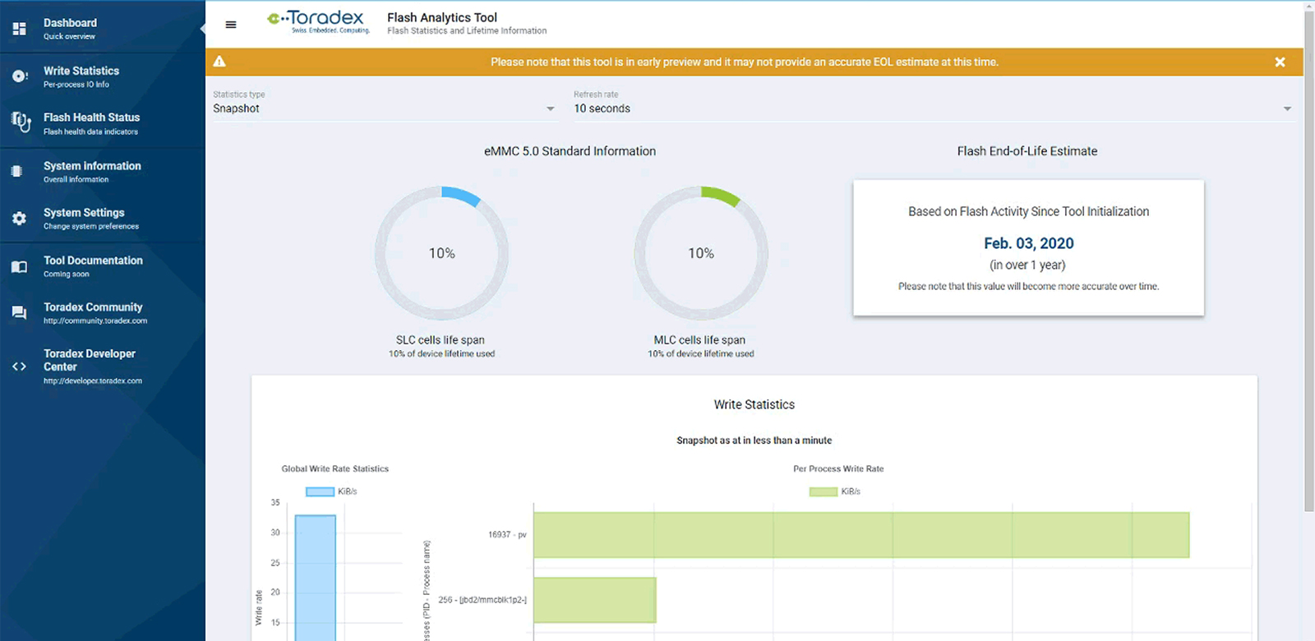Click the Statistics type dropdown arrow

coord(551,108)
